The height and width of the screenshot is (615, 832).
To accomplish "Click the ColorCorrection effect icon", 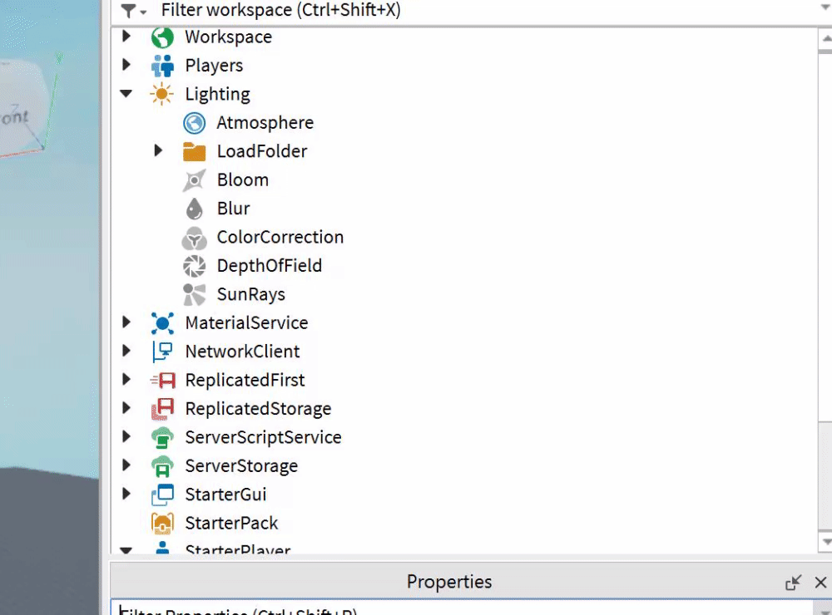I will coord(194,238).
